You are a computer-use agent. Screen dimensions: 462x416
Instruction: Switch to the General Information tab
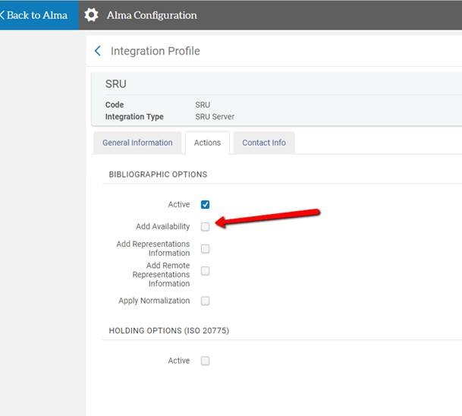click(137, 143)
